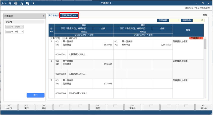Click the zoom-in magnifier icon
The width and height of the screenshot is (213, 115).
pyautogui.click(x=4, y=3)
